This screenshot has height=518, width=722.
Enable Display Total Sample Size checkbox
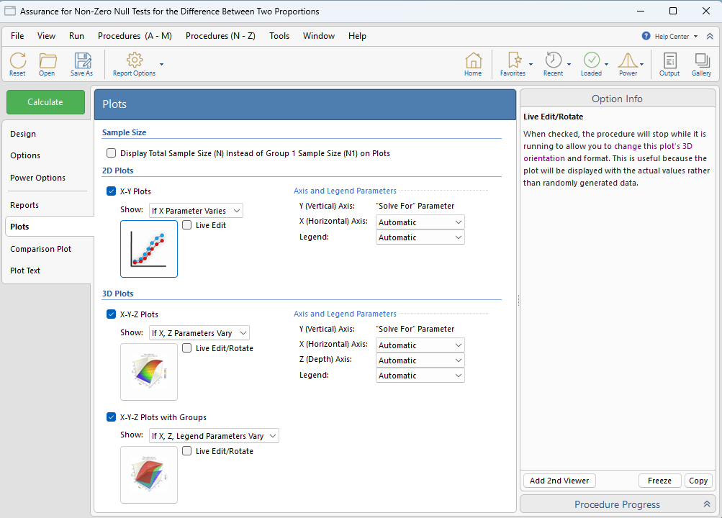[111, 153]
